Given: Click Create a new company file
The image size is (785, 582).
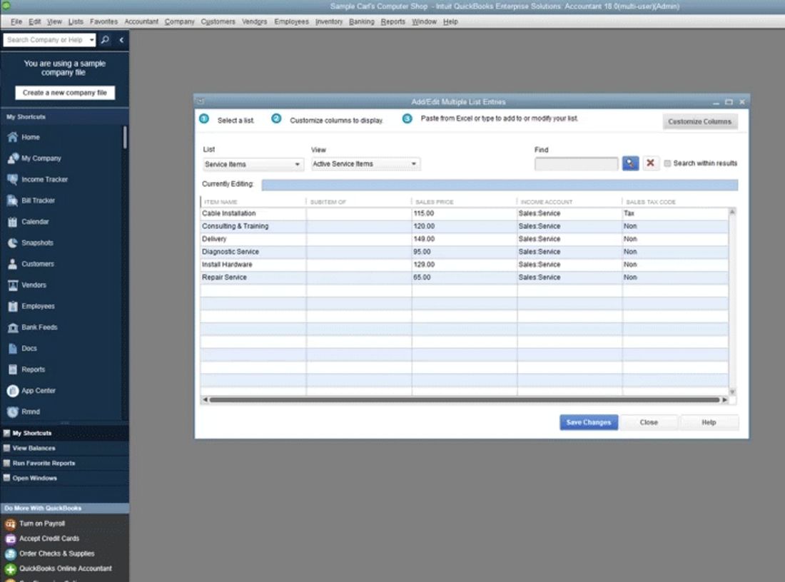Looking at the screenshot, I should (x=64, y=93).
